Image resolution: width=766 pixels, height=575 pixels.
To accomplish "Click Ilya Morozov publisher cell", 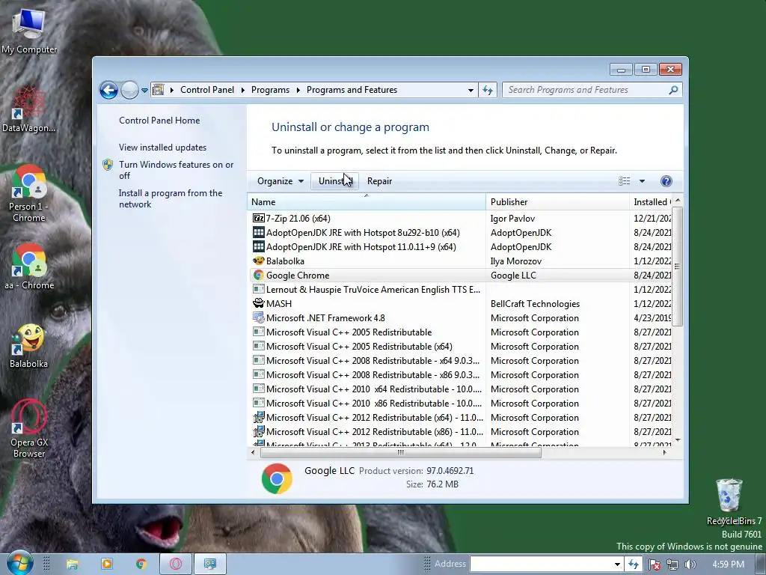I will 516,261.
